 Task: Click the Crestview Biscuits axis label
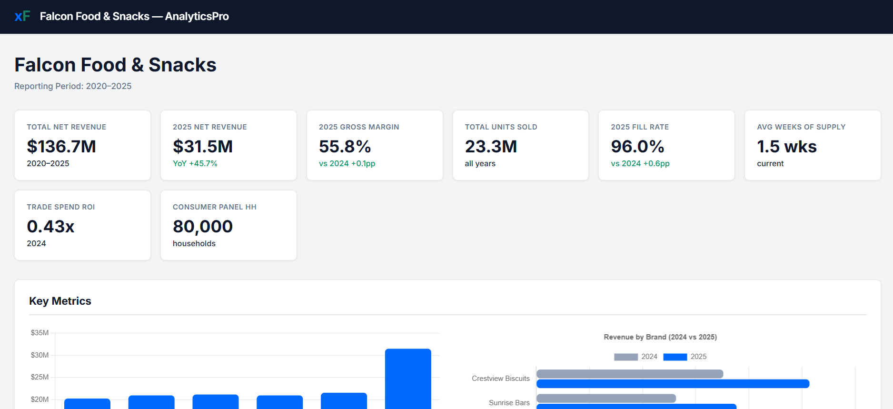click(x=501, y=379)
